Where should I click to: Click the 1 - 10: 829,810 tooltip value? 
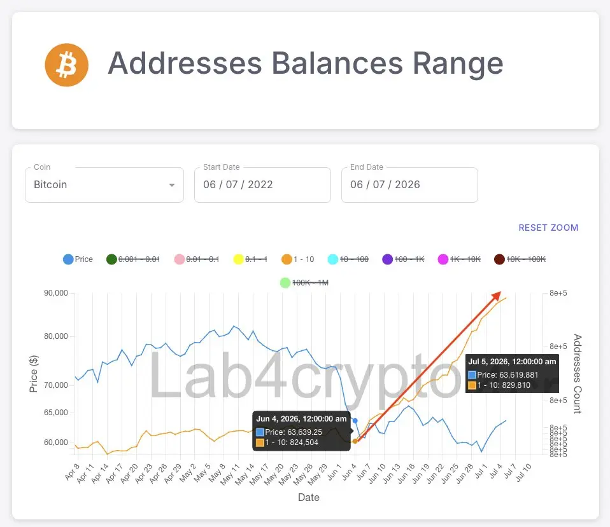[x=504, y=385]
